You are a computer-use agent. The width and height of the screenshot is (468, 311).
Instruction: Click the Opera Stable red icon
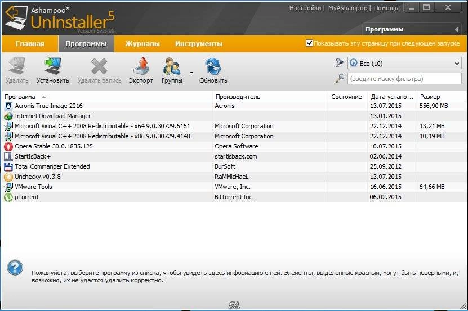8,146
